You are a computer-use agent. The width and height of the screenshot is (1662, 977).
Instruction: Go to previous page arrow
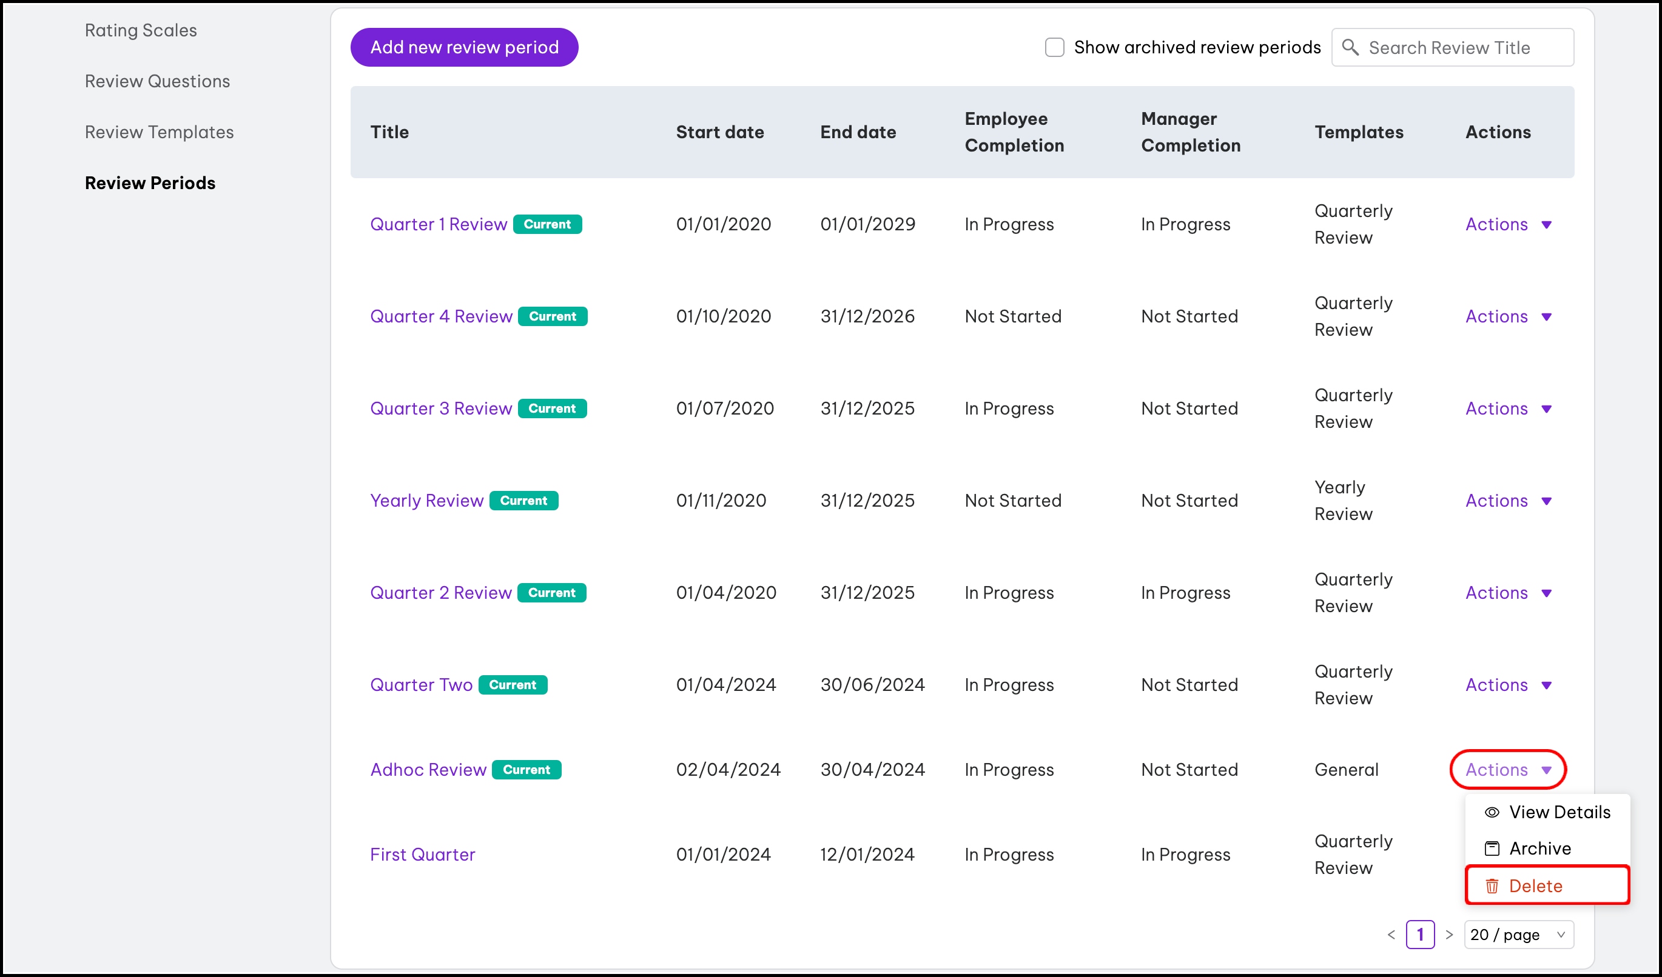1391,935
